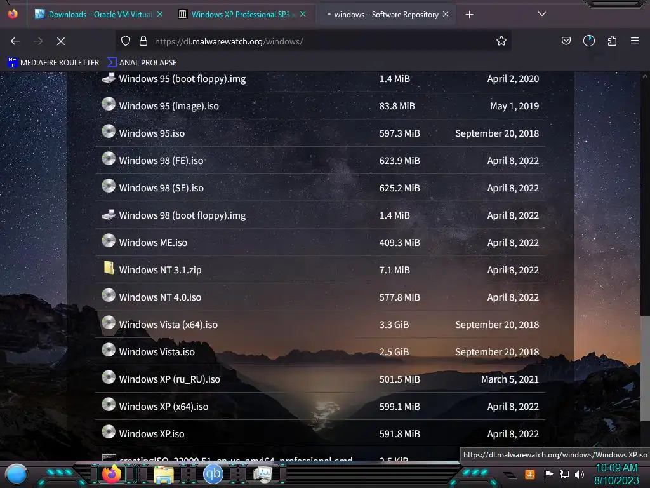This screenshot has width=650, height=488.
Task: Download Windows XP (x64).iso
Action: click(x=164, y=407)
